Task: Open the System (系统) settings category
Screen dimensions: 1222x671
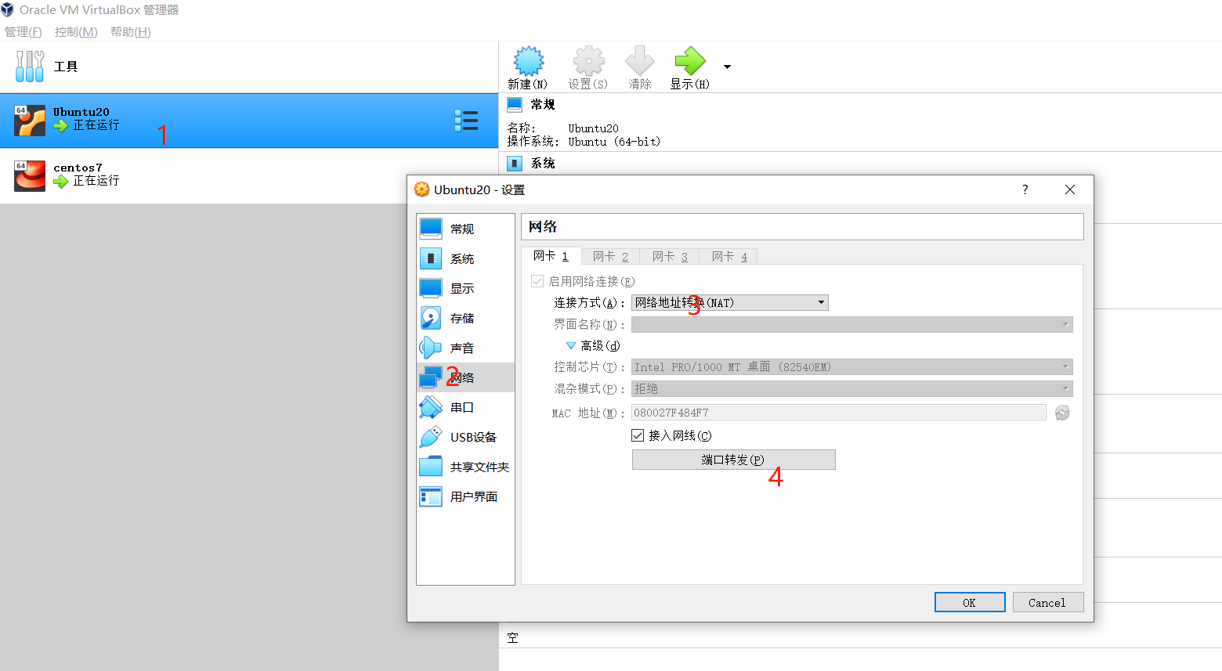Action: [465, 258]
